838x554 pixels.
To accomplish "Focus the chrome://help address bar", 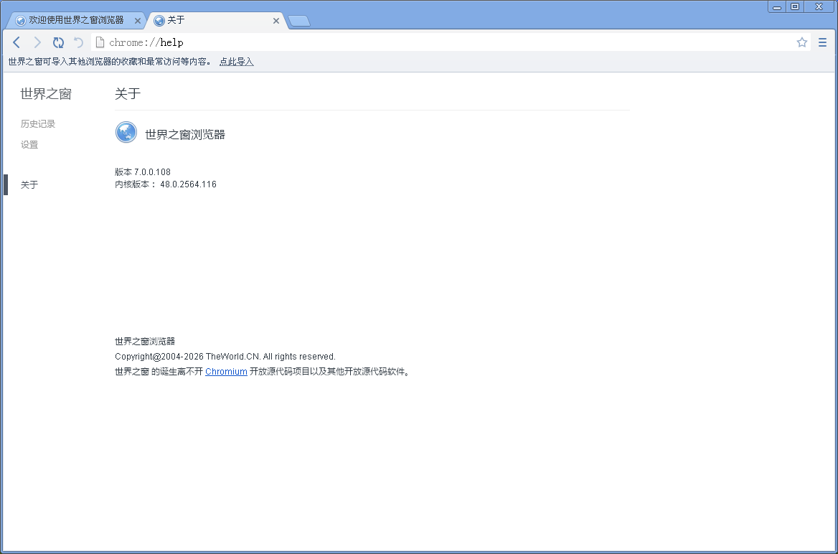I will click(x=430, y=42).
